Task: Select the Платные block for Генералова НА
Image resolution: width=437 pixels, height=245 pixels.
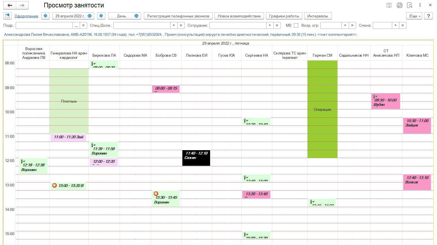Action: 69,101
